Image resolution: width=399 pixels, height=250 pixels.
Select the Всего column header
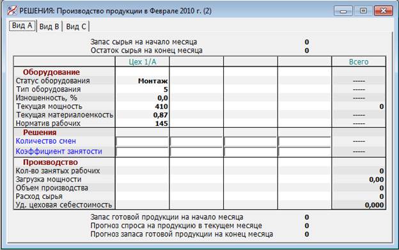[359, 62]
